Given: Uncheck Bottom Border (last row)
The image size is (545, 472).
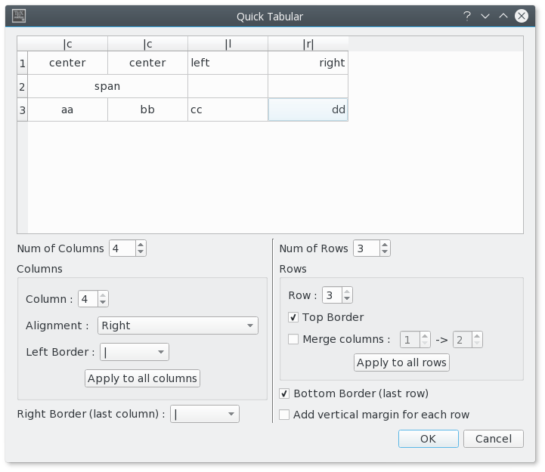Looking at the screenshot, I should coord(284,393).
